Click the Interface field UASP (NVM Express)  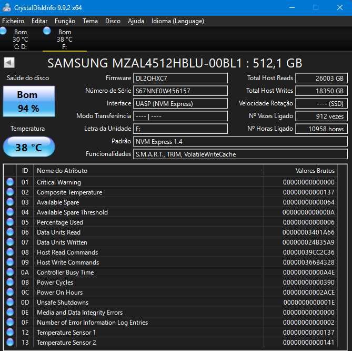point(180,103)
